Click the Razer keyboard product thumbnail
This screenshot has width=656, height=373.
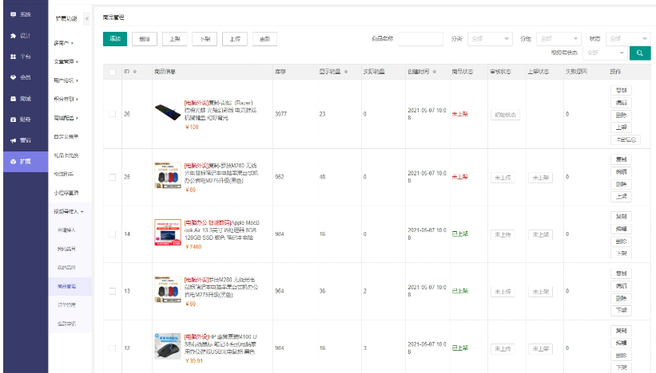point(168,112)
